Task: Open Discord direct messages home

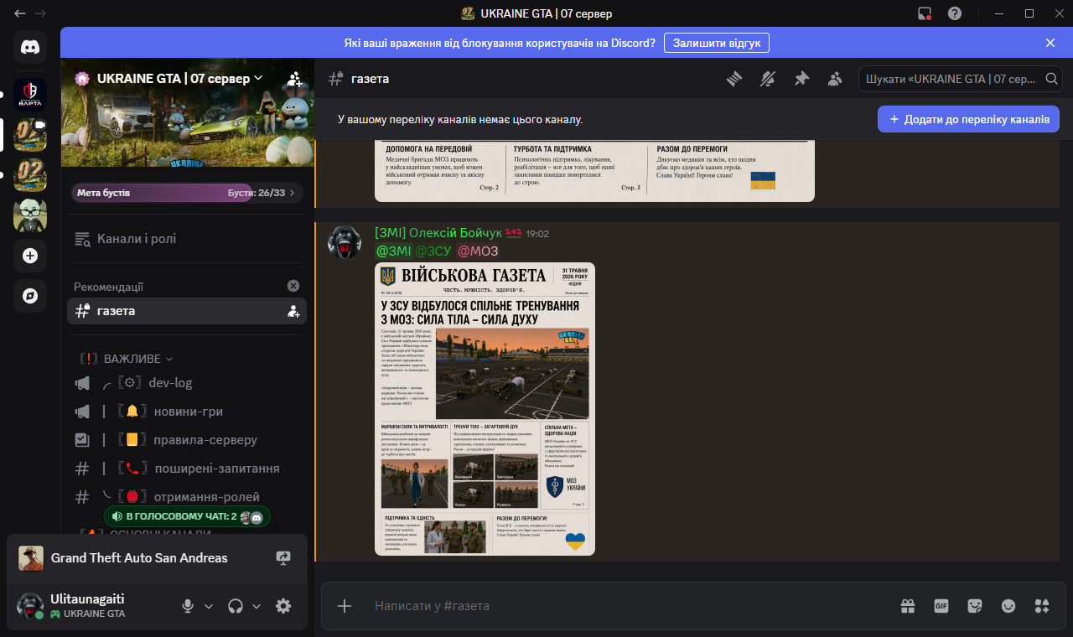Action: (x=30, y=47)
